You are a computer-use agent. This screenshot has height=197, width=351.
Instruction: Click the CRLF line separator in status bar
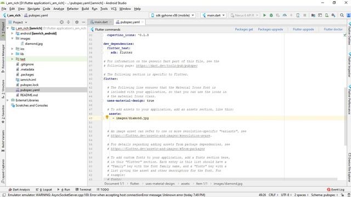tap(273, 195)
